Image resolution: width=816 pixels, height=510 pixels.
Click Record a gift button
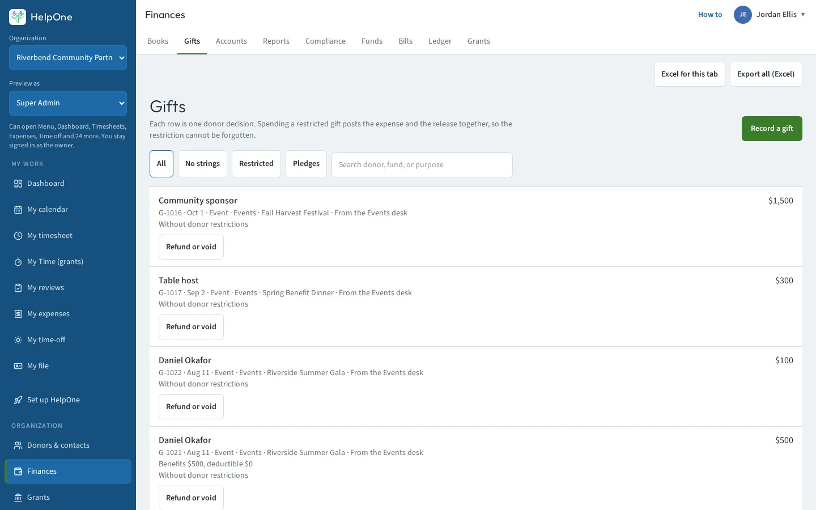[x=772, y=129]
